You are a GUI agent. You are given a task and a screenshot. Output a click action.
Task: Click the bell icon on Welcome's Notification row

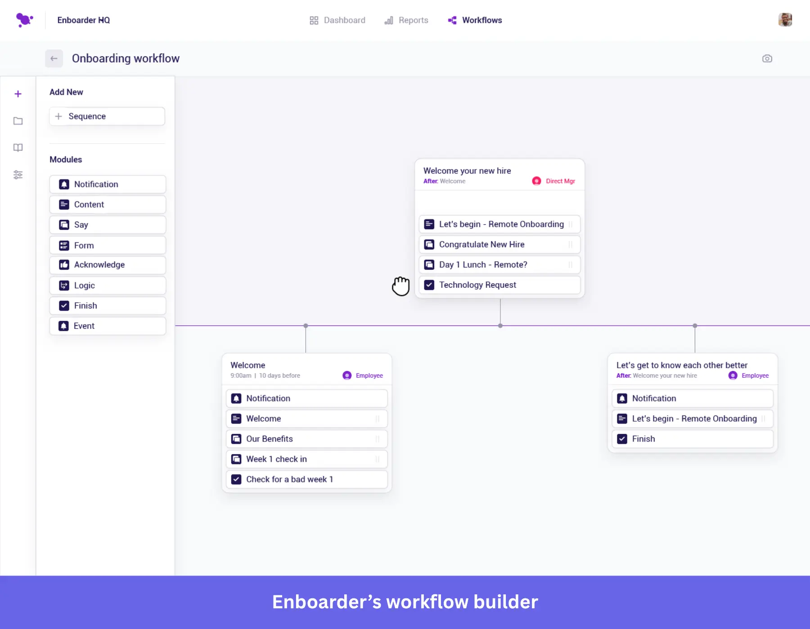tap(236, 398)
